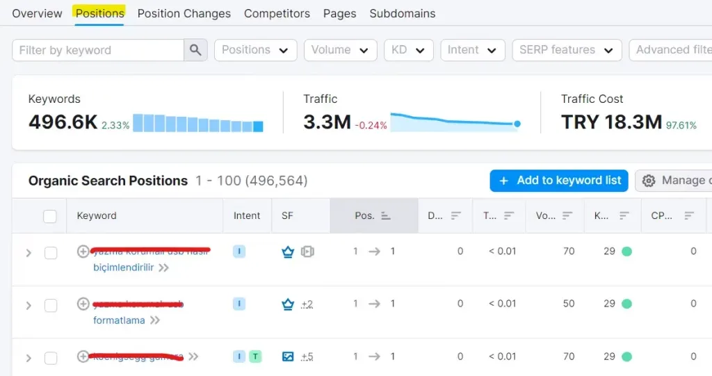Switch to the Subdomains tab
712x376 pixels.
[x=403, y=14]
